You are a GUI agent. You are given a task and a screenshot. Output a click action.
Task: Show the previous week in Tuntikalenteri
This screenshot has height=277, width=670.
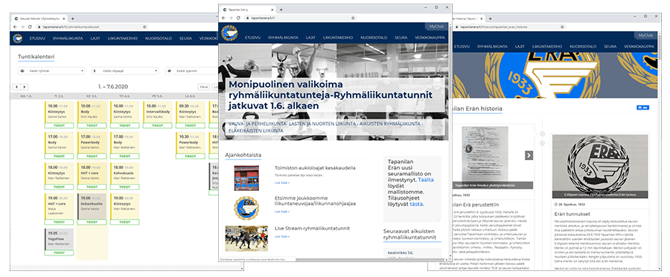16,87
